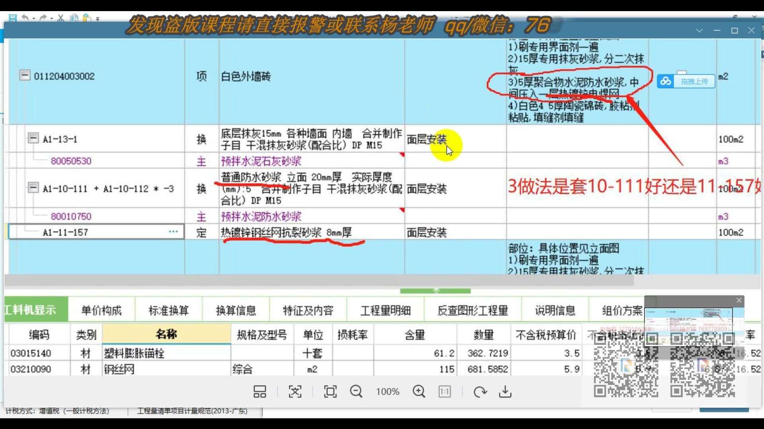The image size is (764, 429).
Task: Open the 单价构成 tab
Action: coord(101,310)
